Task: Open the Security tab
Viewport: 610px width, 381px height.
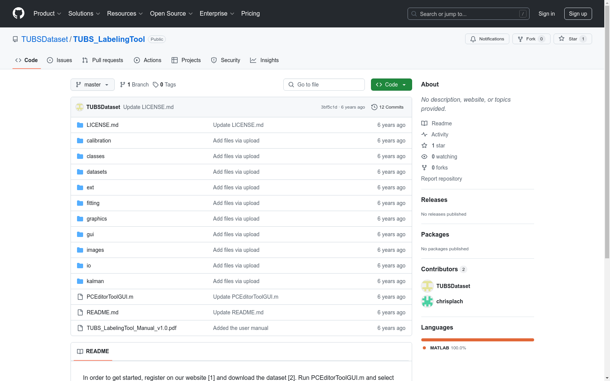Action: 226,60
